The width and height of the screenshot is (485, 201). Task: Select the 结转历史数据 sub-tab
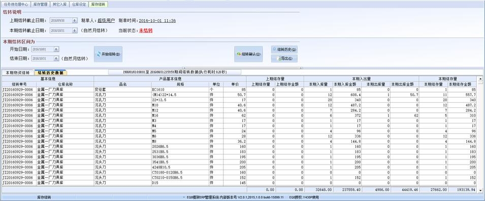pyautogui.click(x=51, y=73)
